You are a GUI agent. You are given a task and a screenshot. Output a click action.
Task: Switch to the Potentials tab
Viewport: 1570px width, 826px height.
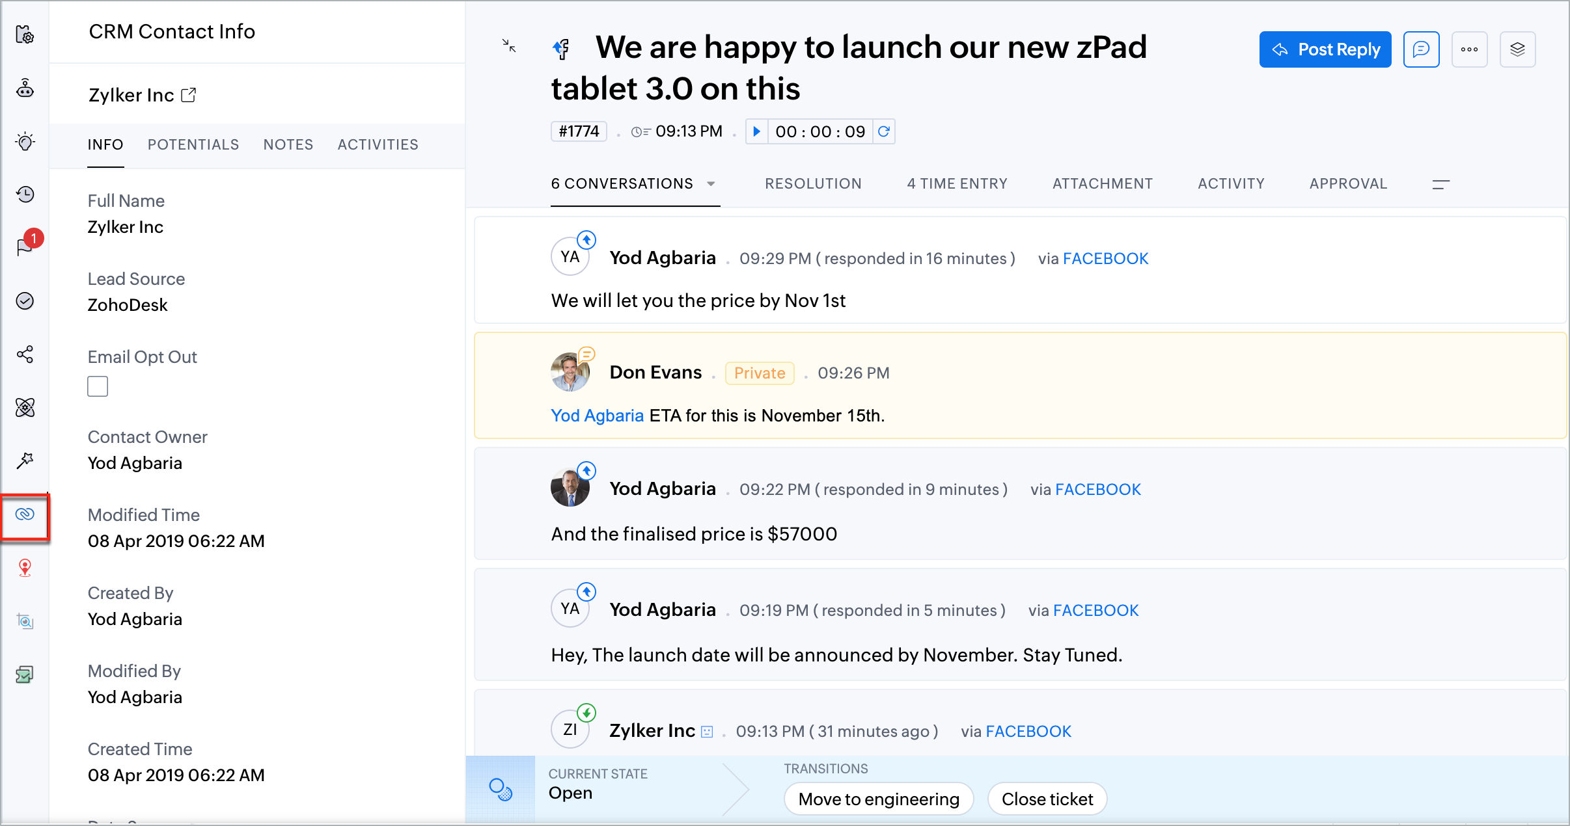(x=193, y=144)
